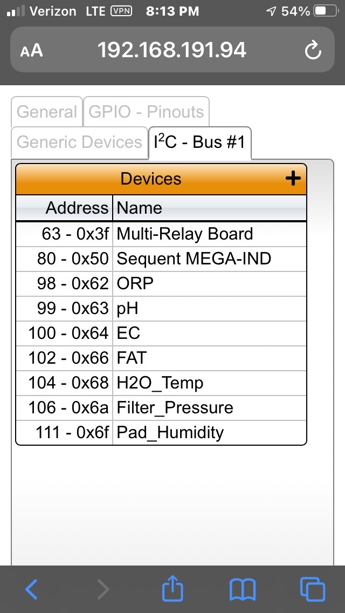Switch to the General tab
Viewport: 345px width, 613px height.
coord(47,112)
